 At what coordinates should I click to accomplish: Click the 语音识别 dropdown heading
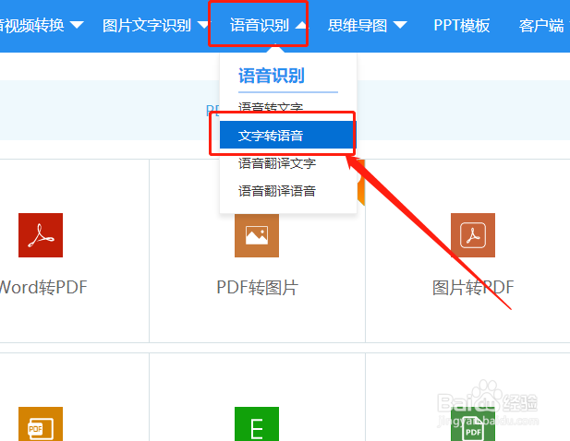[272, 76]
